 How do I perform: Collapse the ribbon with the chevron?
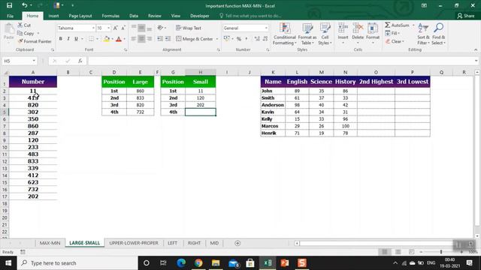coord(476,49)
